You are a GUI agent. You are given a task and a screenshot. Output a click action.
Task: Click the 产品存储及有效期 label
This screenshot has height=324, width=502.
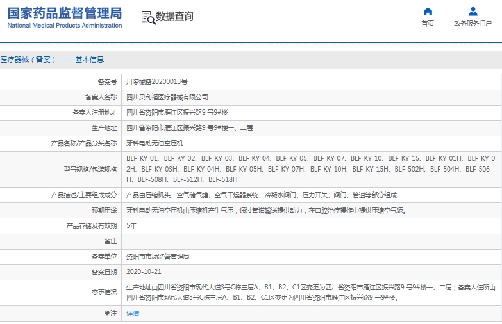pyautogui.click(x=92, y=226)
